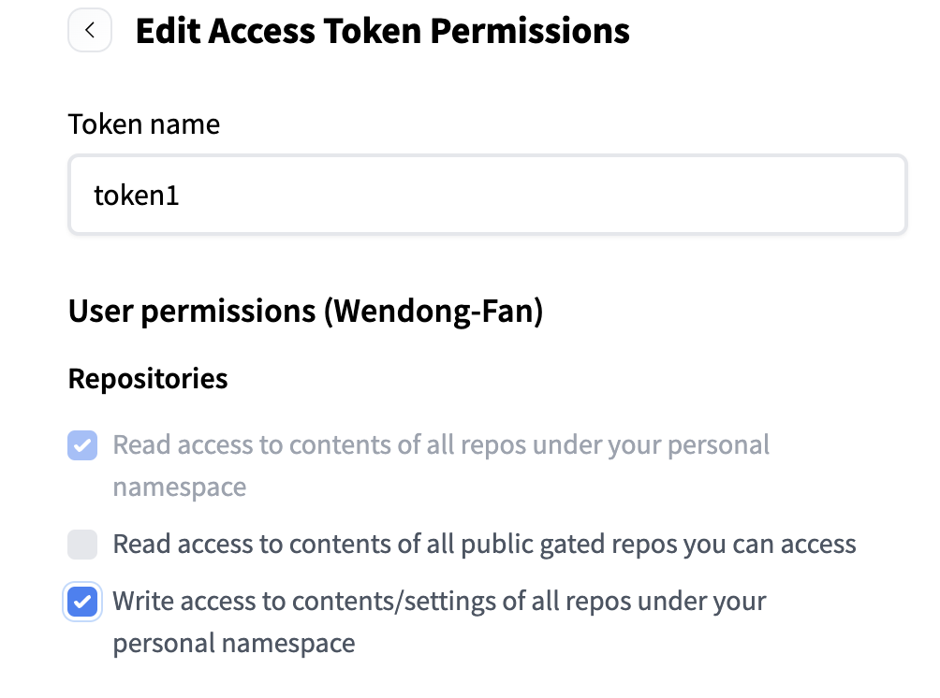Image resolution: width=940 pixels, height=698 pixels.
Task: Click the 'Token name' field label
Action: pos(144,124)
